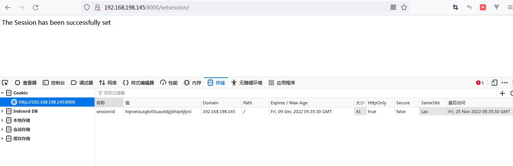513x166 pixels.
Task: Switch to the 应用程序 tab
Action: pos(282,83)
